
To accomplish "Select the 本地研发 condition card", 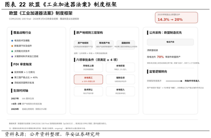I will (x=120, y=67).
